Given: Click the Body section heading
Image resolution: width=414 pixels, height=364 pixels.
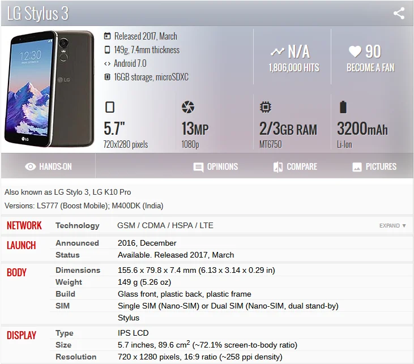Looking at the screenshot, I should click(x=16, y=272).
